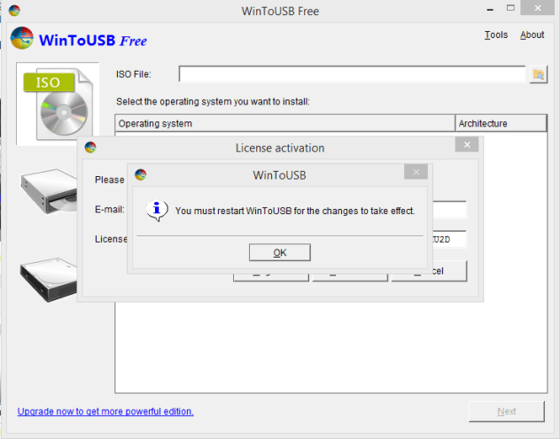
Task: Click the E-mail field in License activation
Action: coord(449,210)
